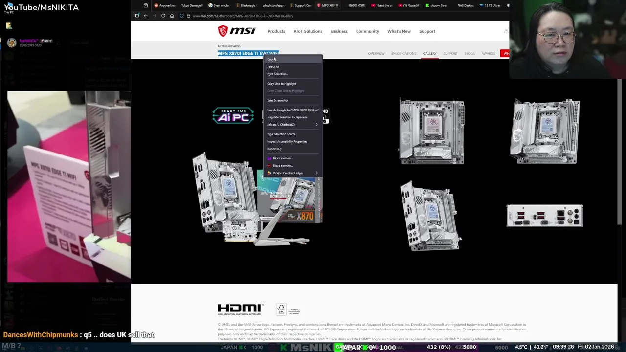Click the Ready for AI PC badge
The width and height of the screenshot is (626, 352).
(233, 115)
